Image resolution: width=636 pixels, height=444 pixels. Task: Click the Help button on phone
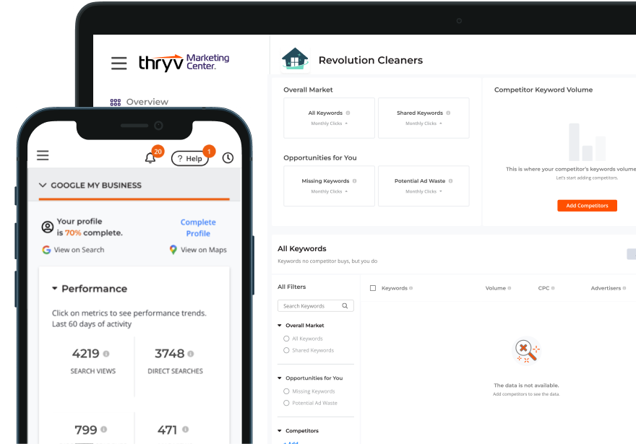click(x=190, y=158)
